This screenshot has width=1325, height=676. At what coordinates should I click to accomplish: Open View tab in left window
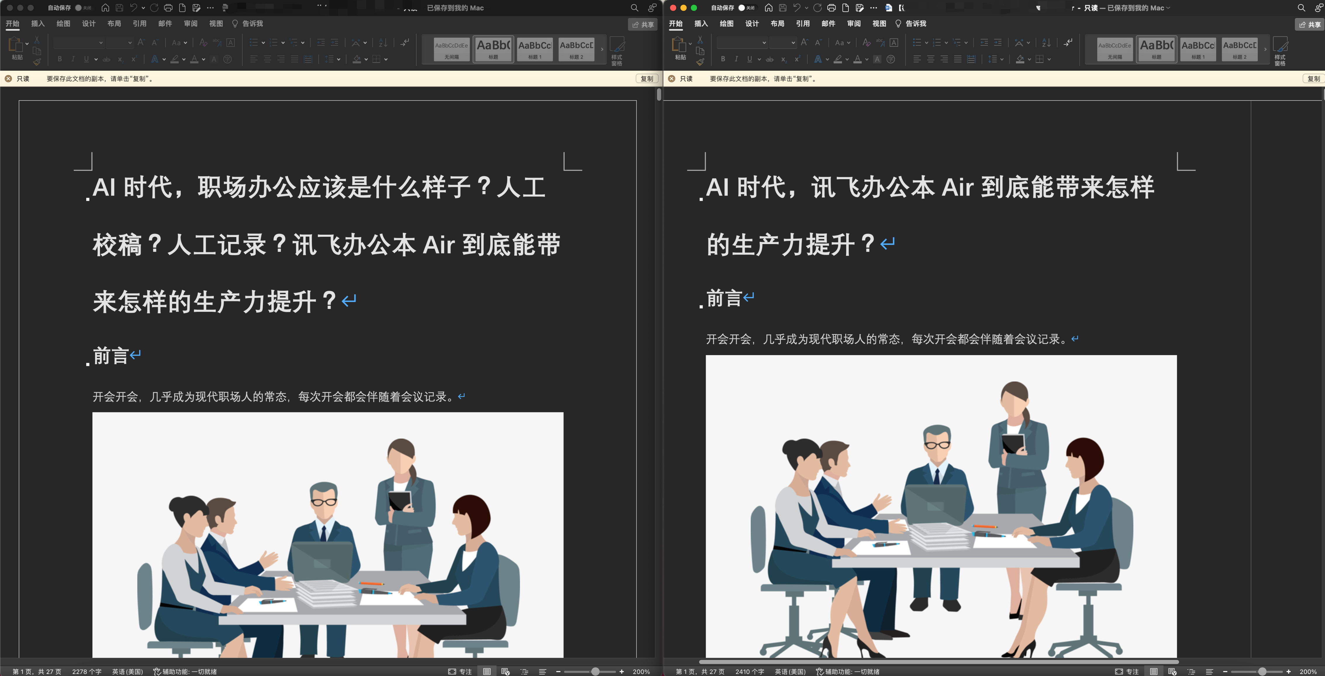(216, 24)
